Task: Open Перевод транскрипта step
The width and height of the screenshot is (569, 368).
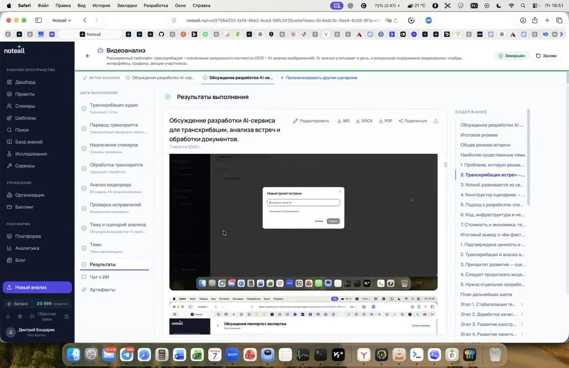Action: coord(115,128)
